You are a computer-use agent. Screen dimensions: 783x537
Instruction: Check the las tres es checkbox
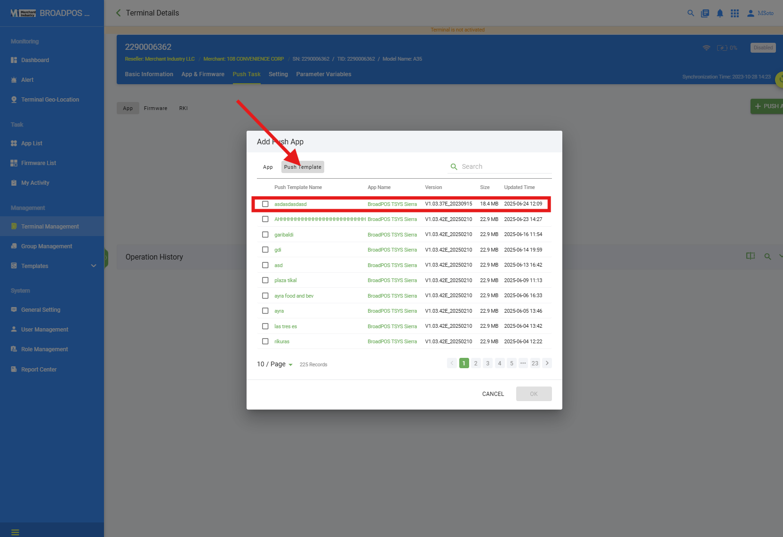(x=265, y=326)
